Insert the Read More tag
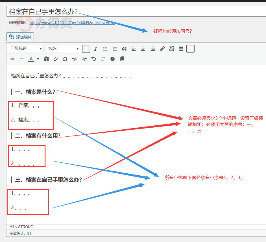 click(181, 49)
